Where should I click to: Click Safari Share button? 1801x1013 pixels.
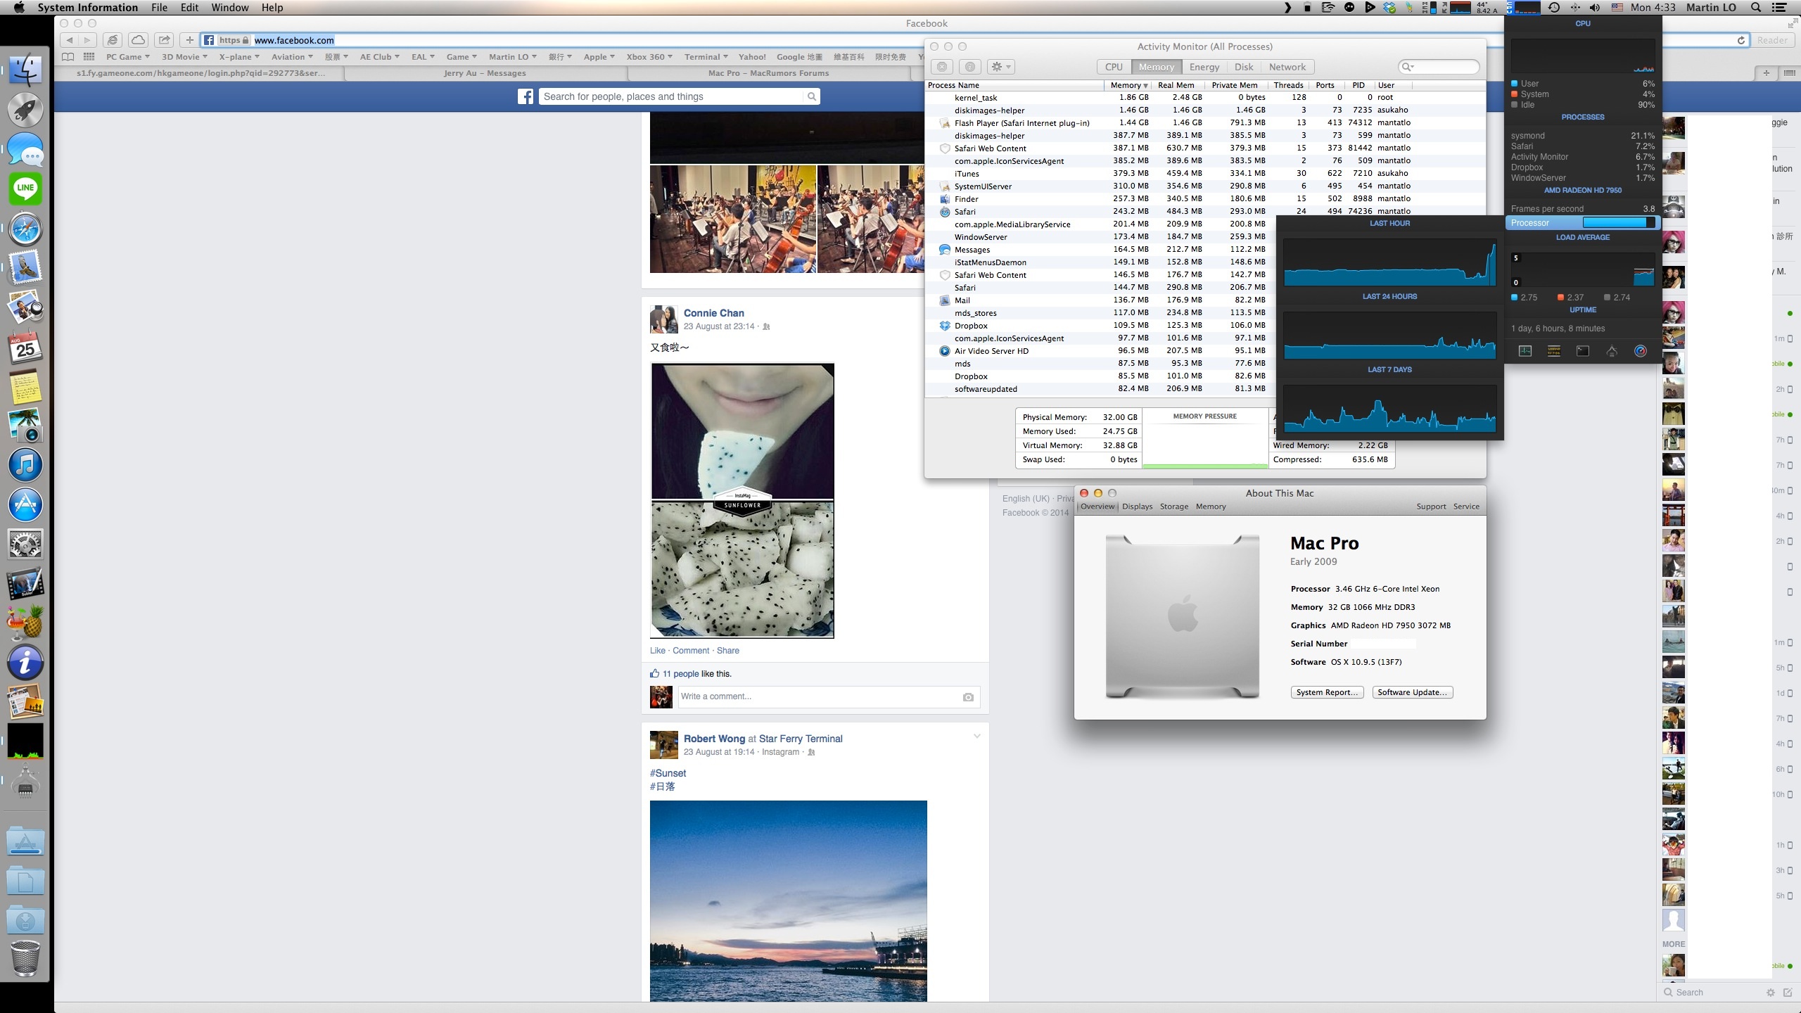[x=164, y=40]
